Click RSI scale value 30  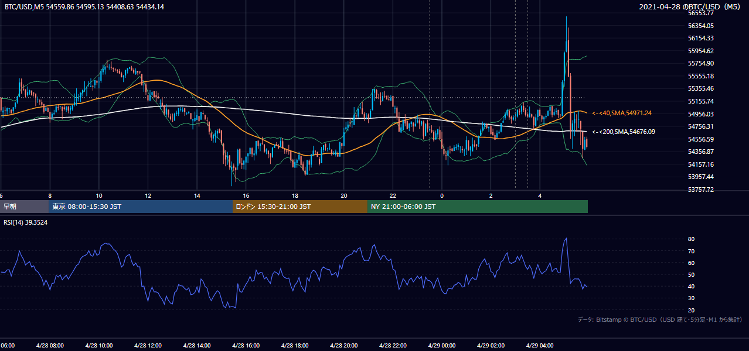tap(691, 298)
